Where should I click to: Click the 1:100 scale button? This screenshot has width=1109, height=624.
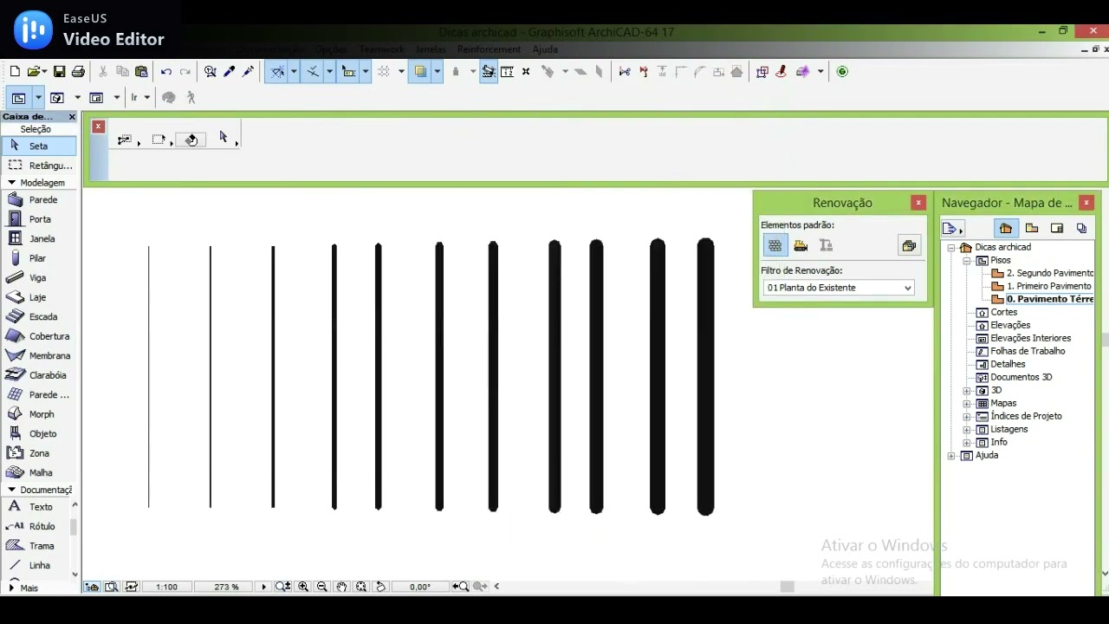(x=167, y=587)
